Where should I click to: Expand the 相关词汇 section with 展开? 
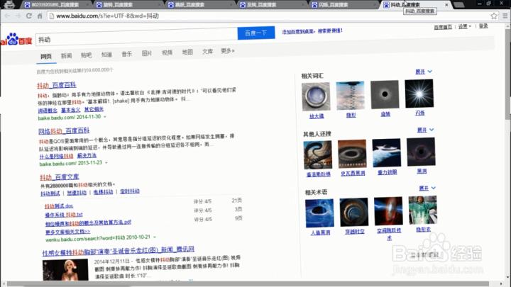(424, 72)
